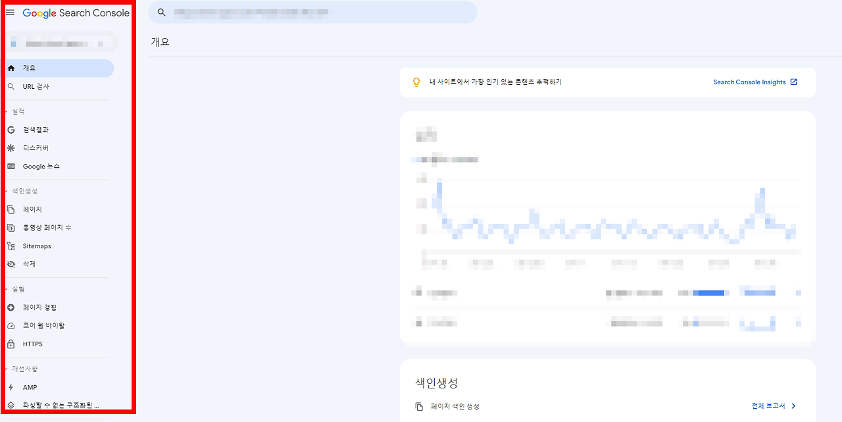Screen dimensions: 842x422
Task: Open the property selector dropdown
Action: [x=61, y=44]
